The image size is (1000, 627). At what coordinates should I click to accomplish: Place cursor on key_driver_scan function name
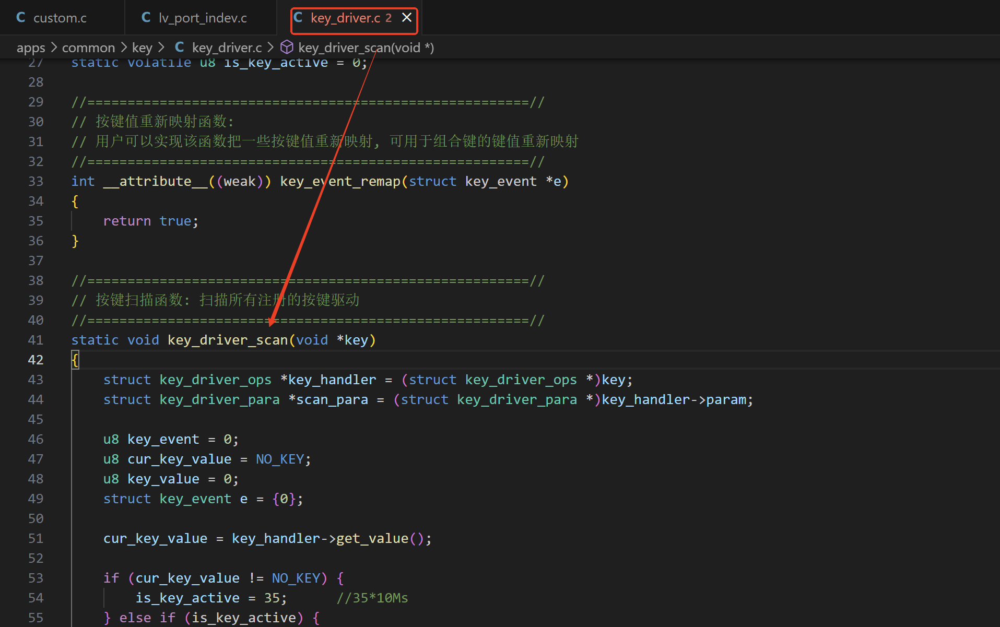[x=228, y=340]
